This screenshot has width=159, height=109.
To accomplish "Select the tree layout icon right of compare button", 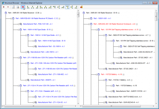I will 28,7.
